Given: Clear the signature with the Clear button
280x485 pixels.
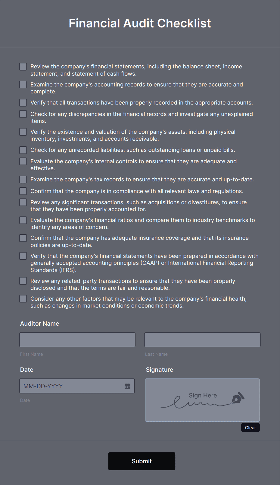Looking at the screenshot, I should tap(250, 427).
